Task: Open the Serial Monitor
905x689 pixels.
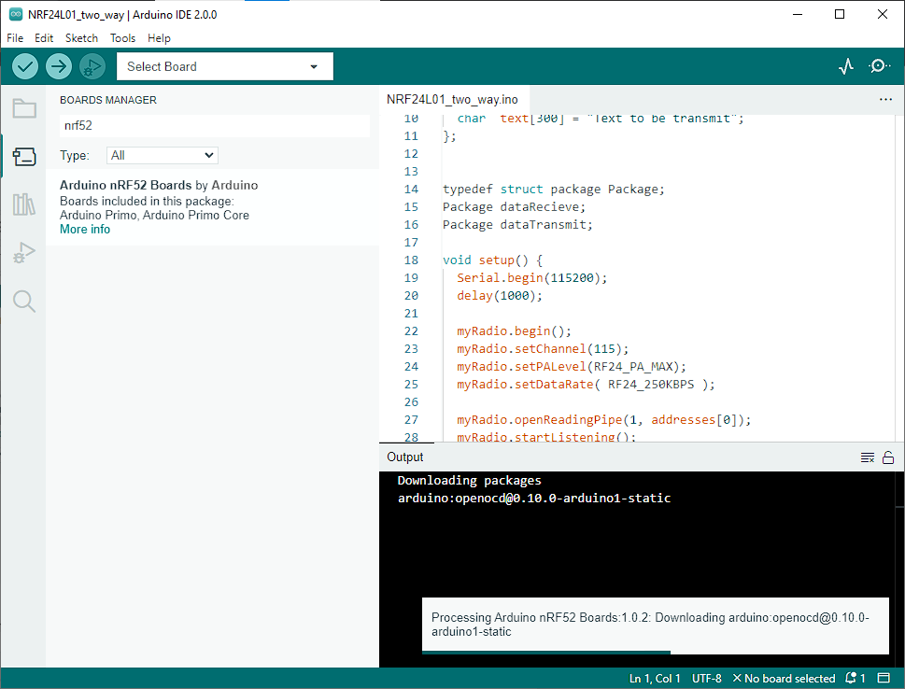Action: coord(879,66)
